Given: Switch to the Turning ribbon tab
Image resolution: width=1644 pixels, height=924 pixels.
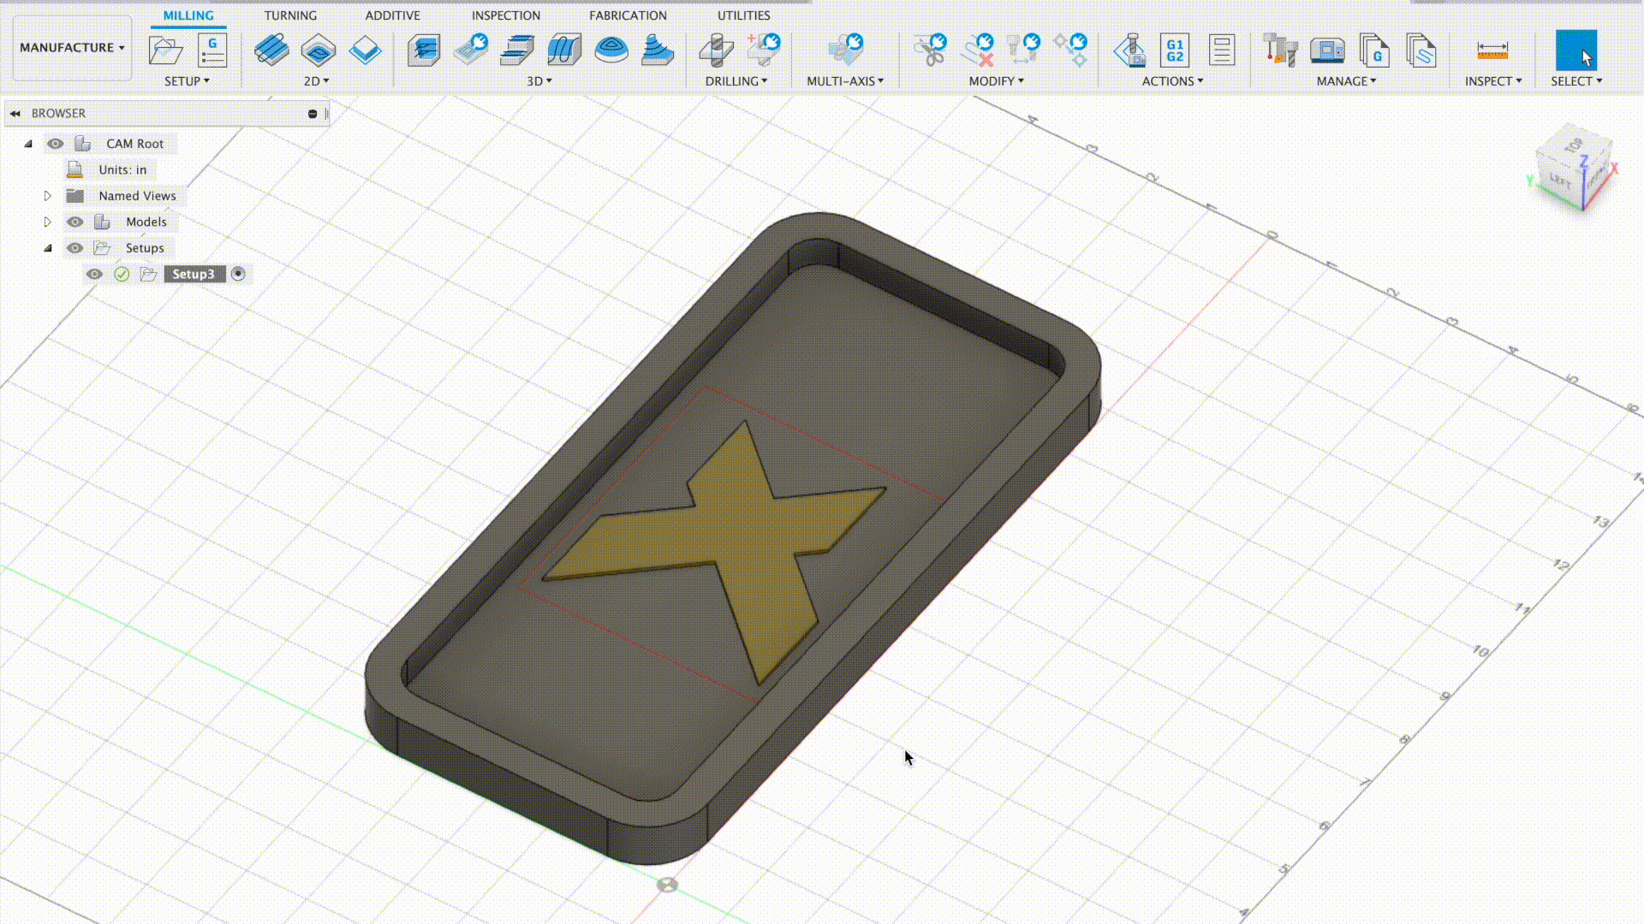Looking at the screenshot, I should coord(290,15).
